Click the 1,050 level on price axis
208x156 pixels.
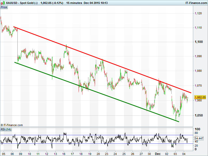[x=198, y=115]
